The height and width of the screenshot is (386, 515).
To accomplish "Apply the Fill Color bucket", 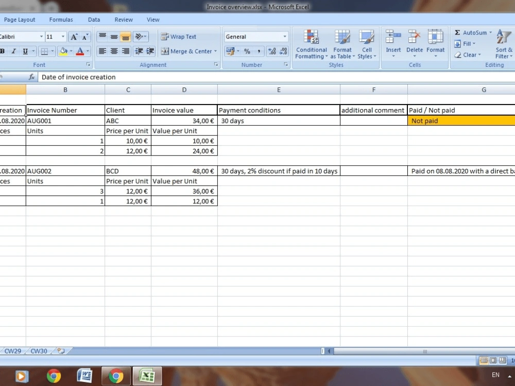I will coord(63,51).
